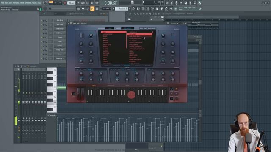Image resolution: width=271 pixels, height=152 pixels.
Task: Mute the 808 Clap channel LED
Action: coord(41,24)
